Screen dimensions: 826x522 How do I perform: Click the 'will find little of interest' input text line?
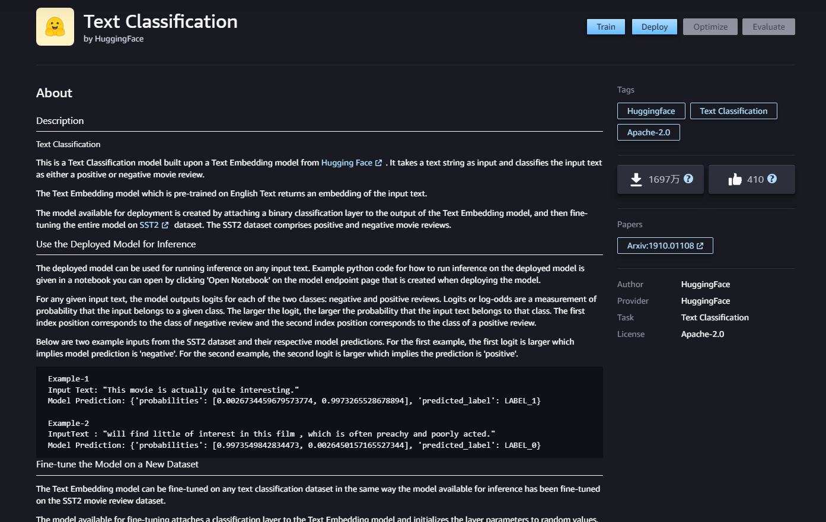272,434
